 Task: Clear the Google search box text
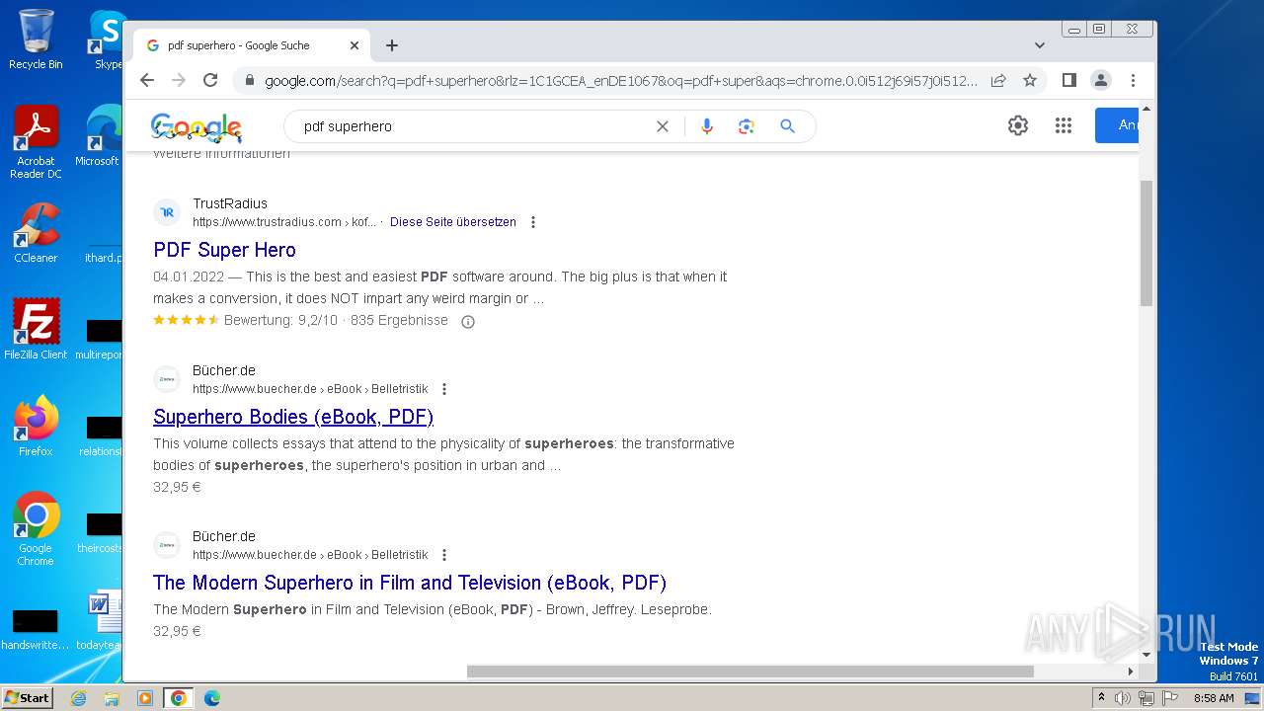coord(663,126)
